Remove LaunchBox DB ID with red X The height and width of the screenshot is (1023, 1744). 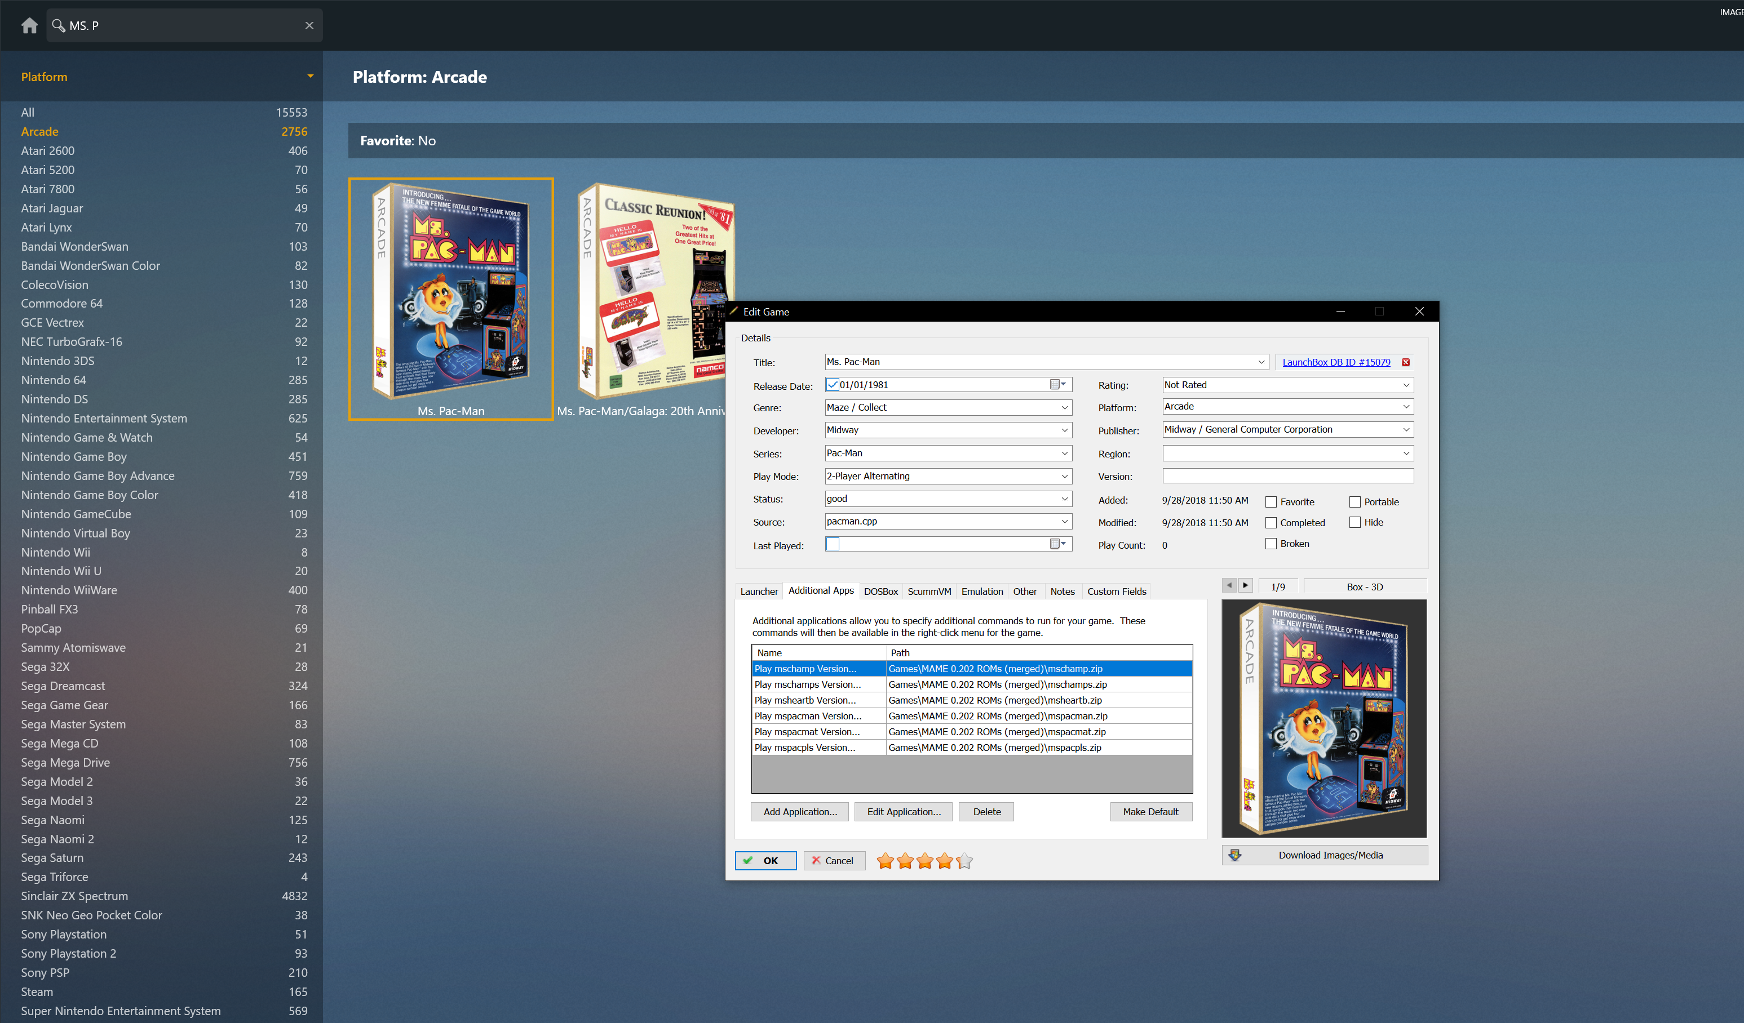[1406, 362]
